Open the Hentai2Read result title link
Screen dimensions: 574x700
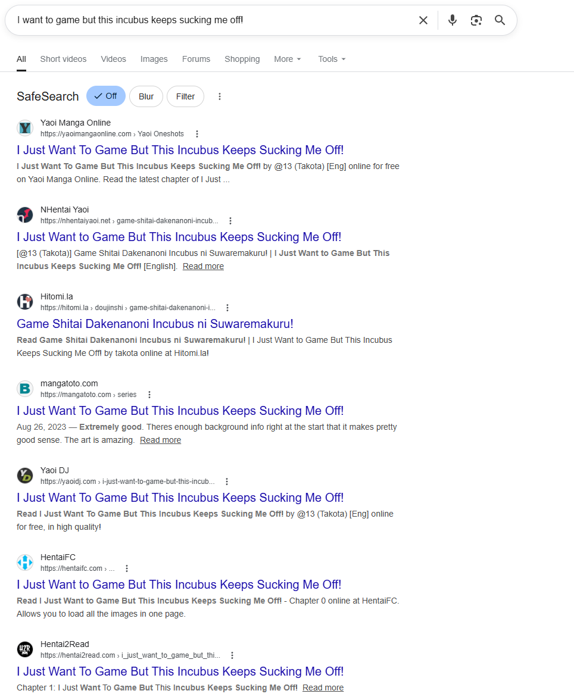[x=180, y=671]
